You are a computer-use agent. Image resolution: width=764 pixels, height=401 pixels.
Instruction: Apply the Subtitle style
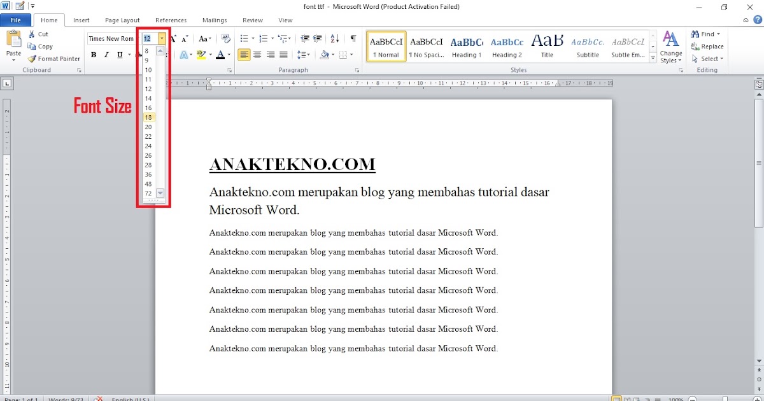point(588,46)
